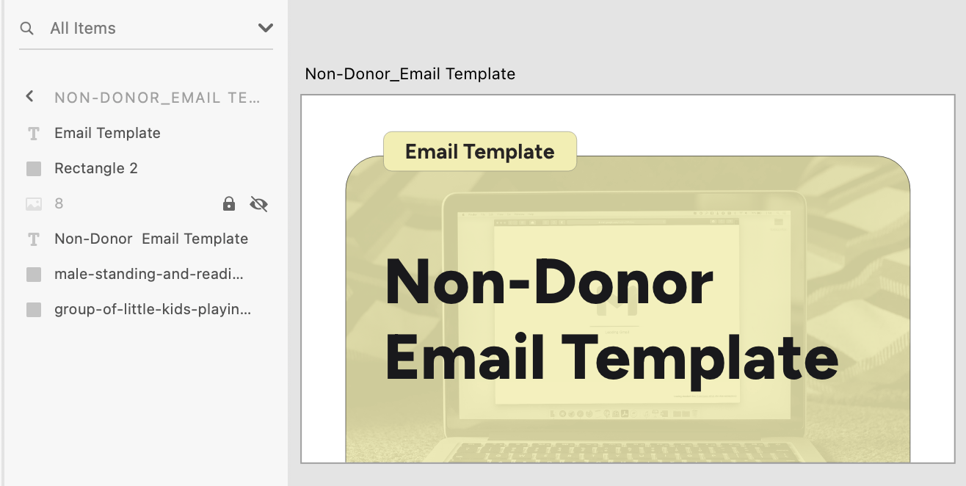Click the square shape icon for Rectangle 2
Viewport: 966px width, 486px height.
34,168
